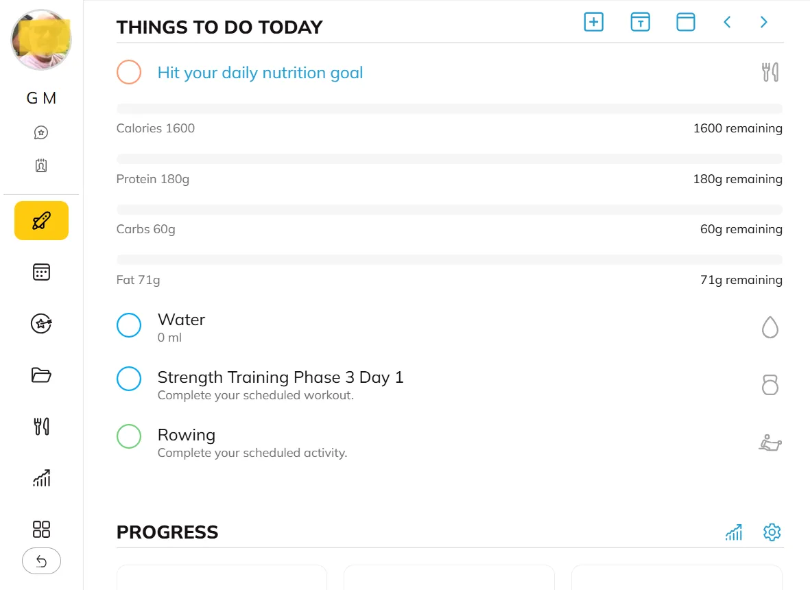The image size is (810, 590).
Task: Open the today calendar icon in header
Action: (640, 22)
